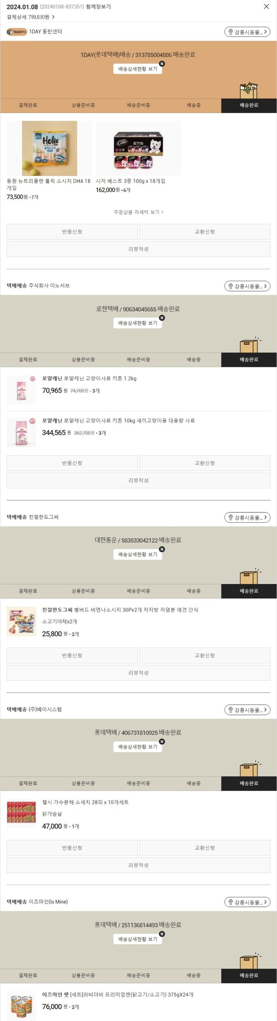The width and height of the screenshot is (277, 1021).
Task: View 배송상세현황 for 로젠택배 shipment
Action: point(137,323)
